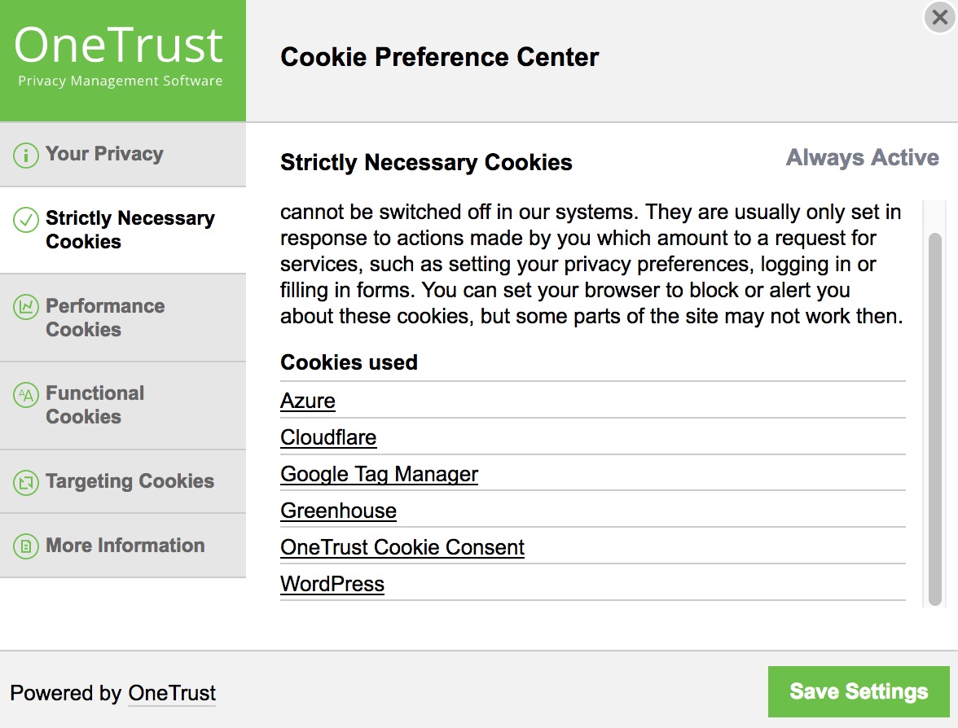Screen dimensions: 958x728
Task: Select the Targeting Cookies arrow icon
Action: tap(24, 481)
